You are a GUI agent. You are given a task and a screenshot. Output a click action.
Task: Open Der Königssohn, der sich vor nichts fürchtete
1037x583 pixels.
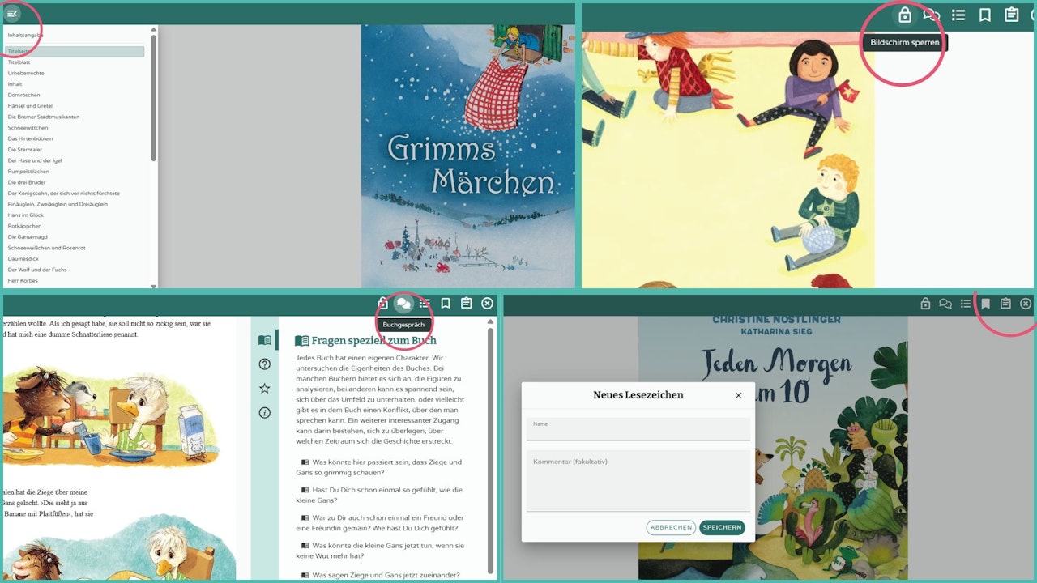[63, 194]
